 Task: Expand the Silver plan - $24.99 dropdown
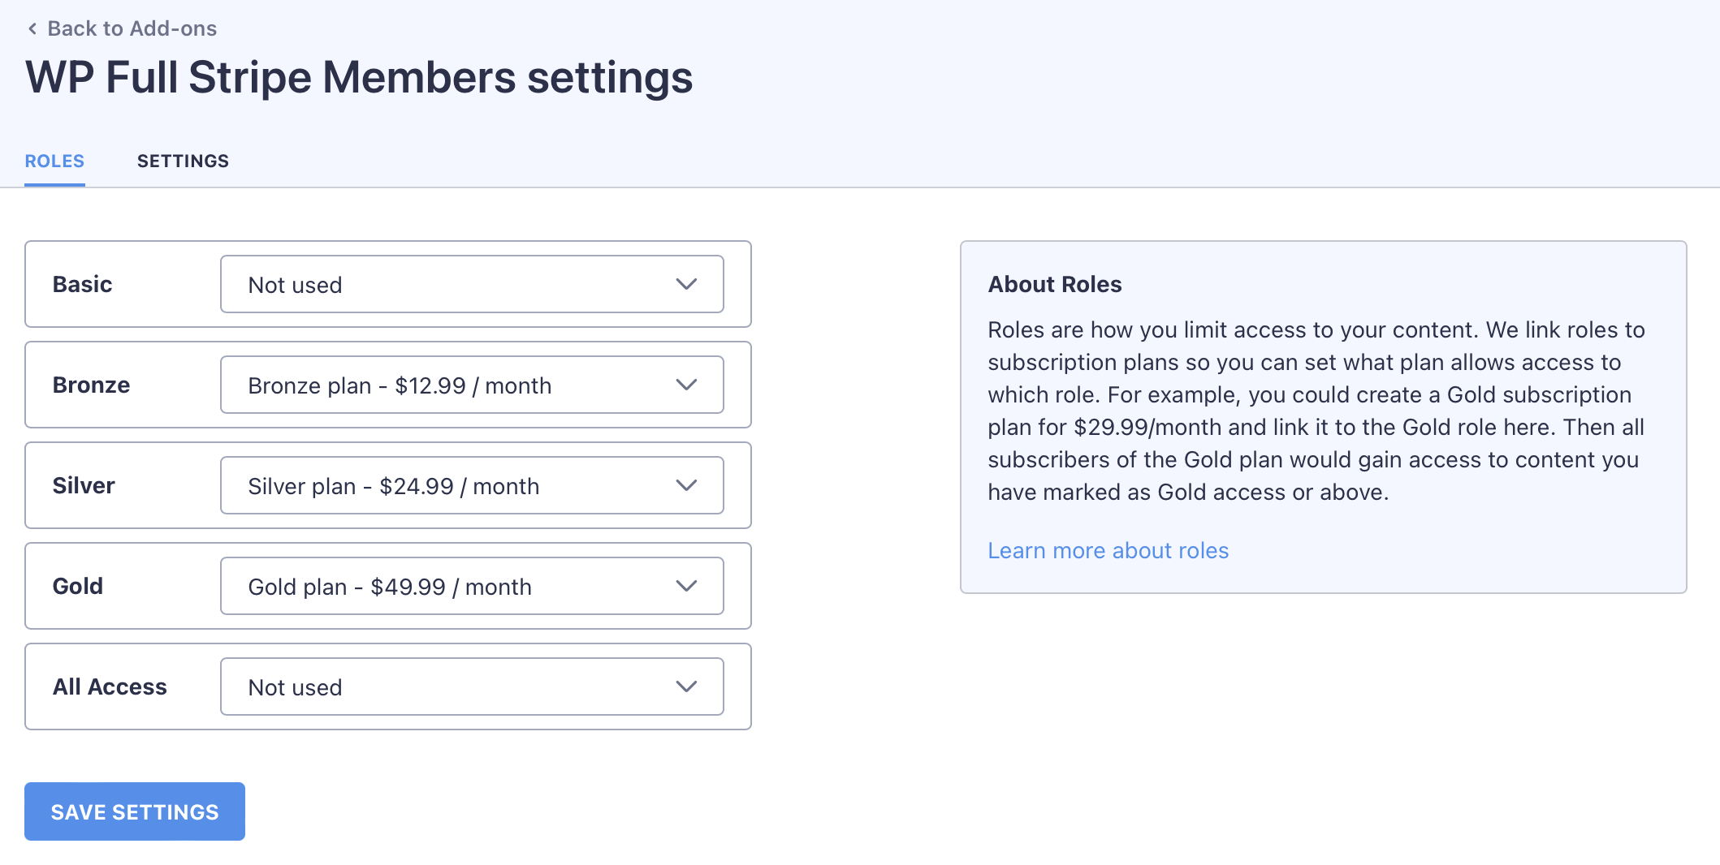click(x=471, y=486)
